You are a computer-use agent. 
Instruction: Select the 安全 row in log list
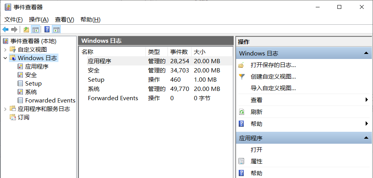point(156,71)
